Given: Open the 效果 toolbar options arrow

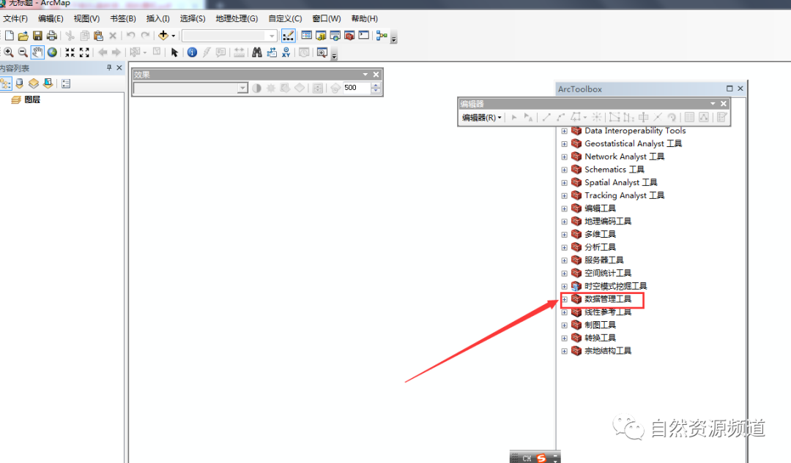Looking at the screenshot, I should tap(365, 75).
